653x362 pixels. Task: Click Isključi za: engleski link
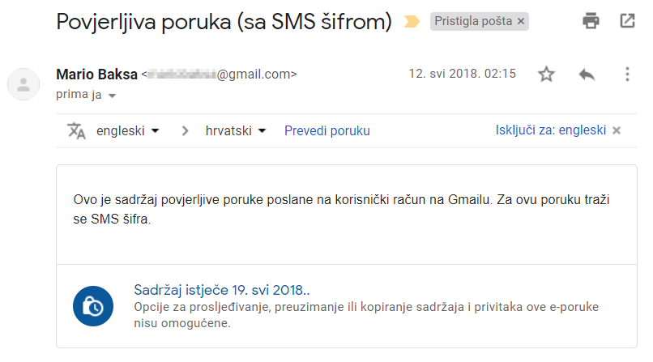(x=551, y=130)
